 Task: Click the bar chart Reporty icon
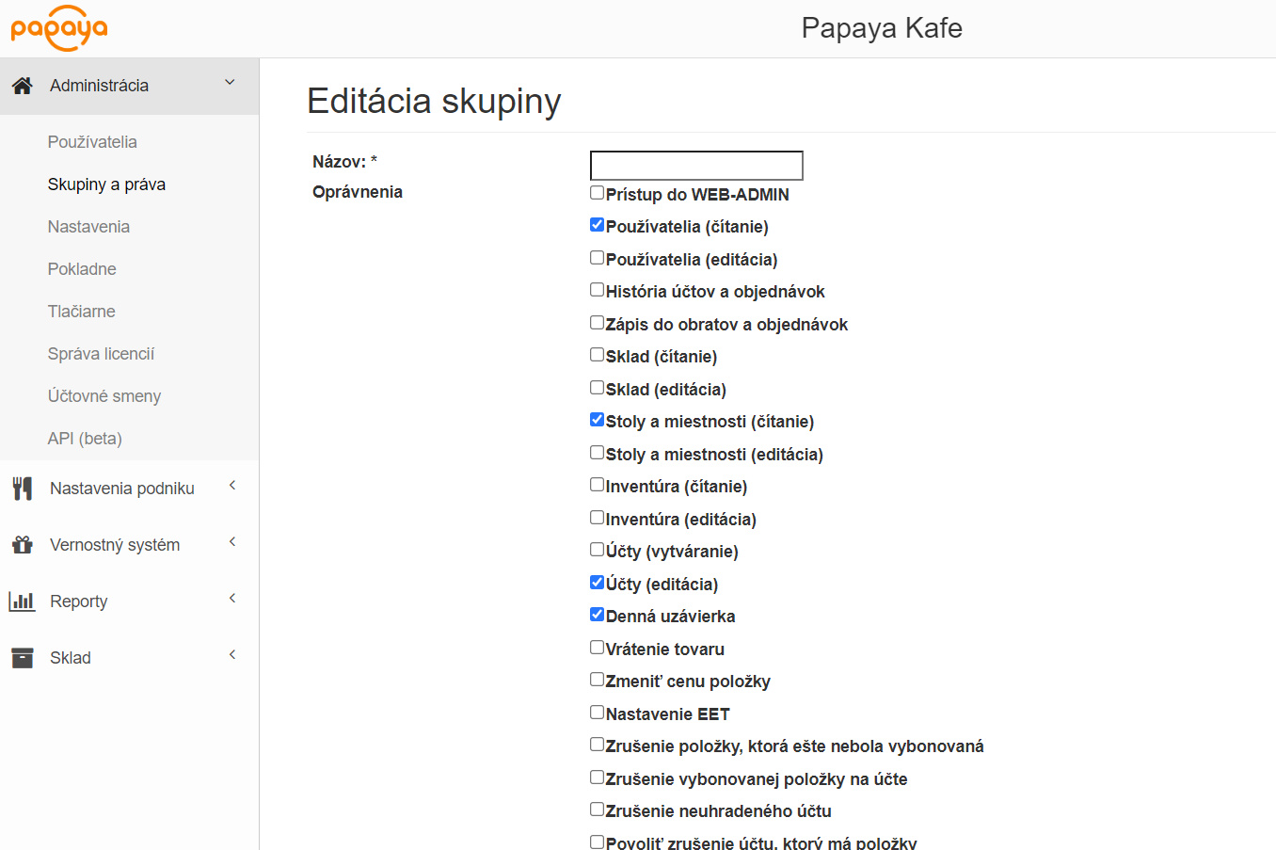[22, 601]
